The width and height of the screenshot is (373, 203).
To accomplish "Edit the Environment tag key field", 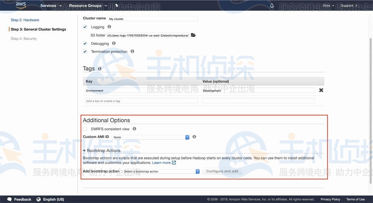I will click(141, 90).
